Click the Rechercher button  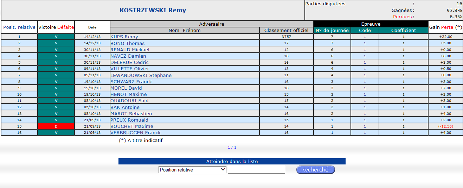(316, 170)
